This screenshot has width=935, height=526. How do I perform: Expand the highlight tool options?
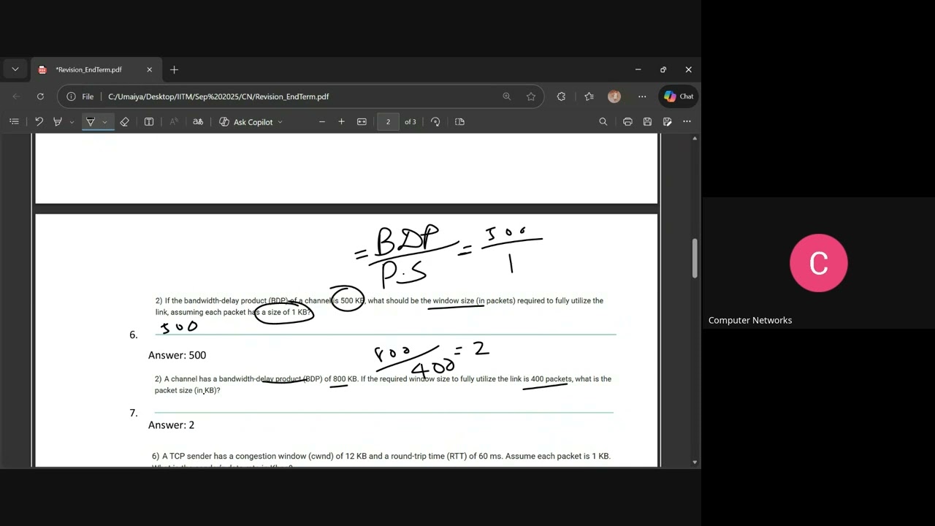[72, 122]
